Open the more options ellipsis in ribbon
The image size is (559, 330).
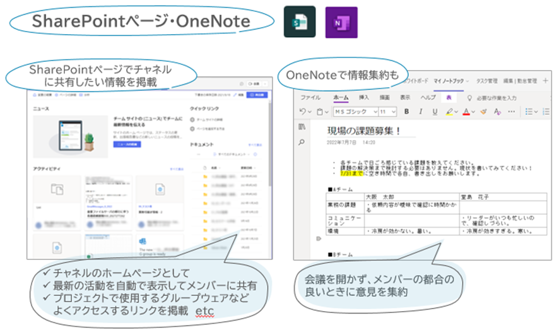pyautogui.click(x=511, y=112)
